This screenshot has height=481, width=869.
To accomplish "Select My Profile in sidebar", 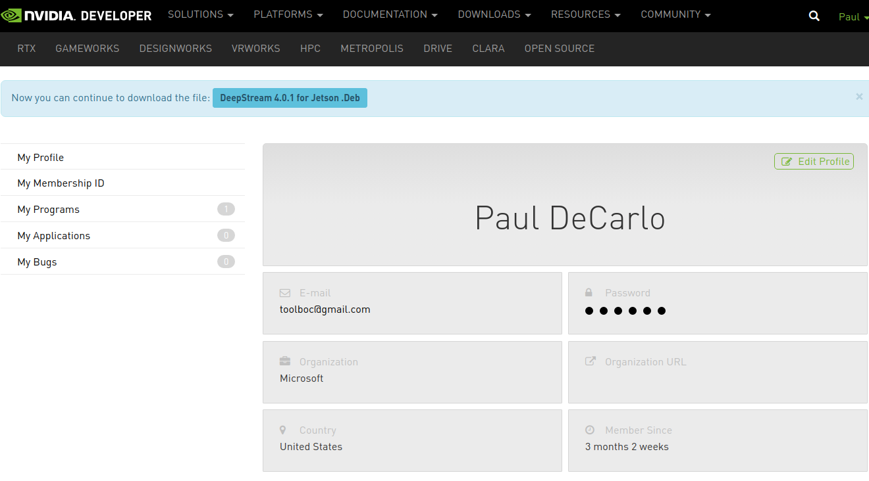I will [122, 157].
